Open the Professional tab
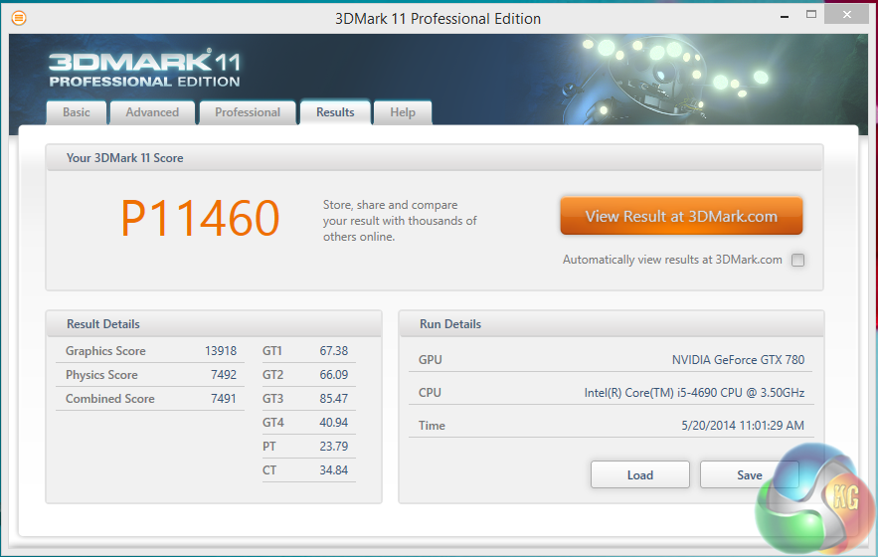This screenshot has width=878, height=557. [x=248, y=112]
